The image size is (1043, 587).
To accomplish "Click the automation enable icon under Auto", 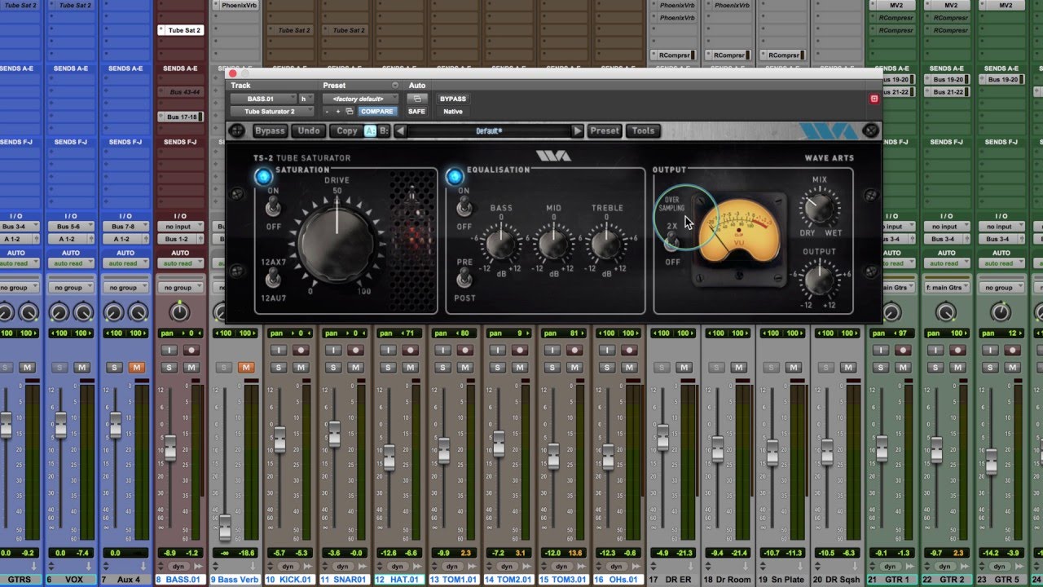I will (416, 99).
